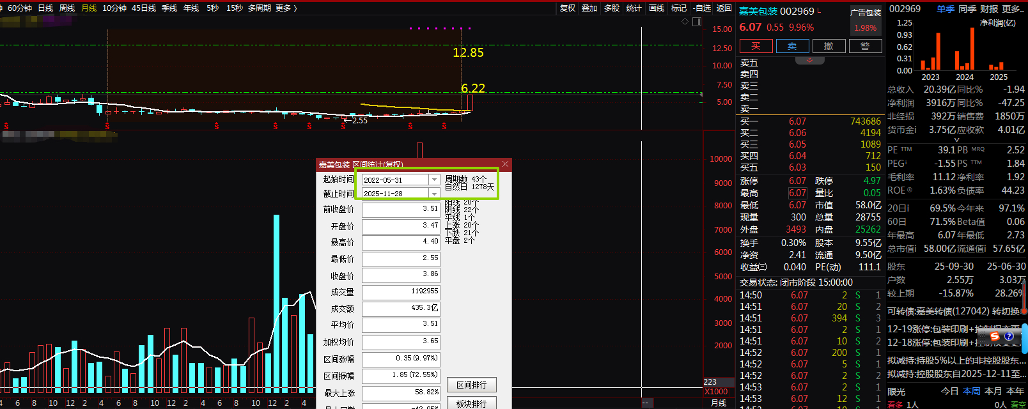The height and width of the screenshot is (409, 1028).
Task: Click the 撤 cancel order button
Action: pos(829,46)
